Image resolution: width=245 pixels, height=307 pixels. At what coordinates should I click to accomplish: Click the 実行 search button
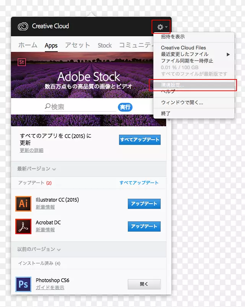tap(125, 107)
